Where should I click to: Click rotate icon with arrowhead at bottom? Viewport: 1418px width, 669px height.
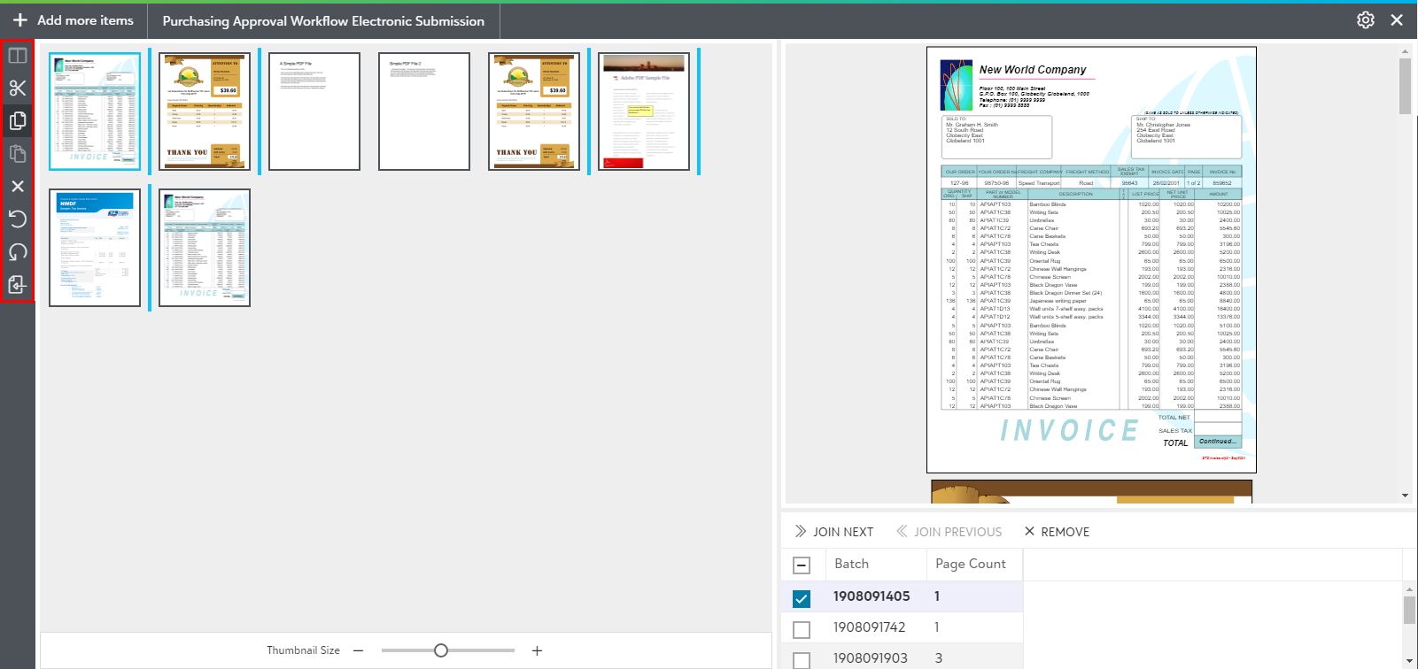pos(18,252)
